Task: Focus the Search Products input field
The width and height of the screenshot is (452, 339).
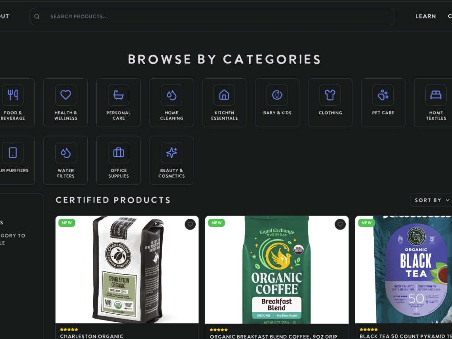Action: point(212,16)
